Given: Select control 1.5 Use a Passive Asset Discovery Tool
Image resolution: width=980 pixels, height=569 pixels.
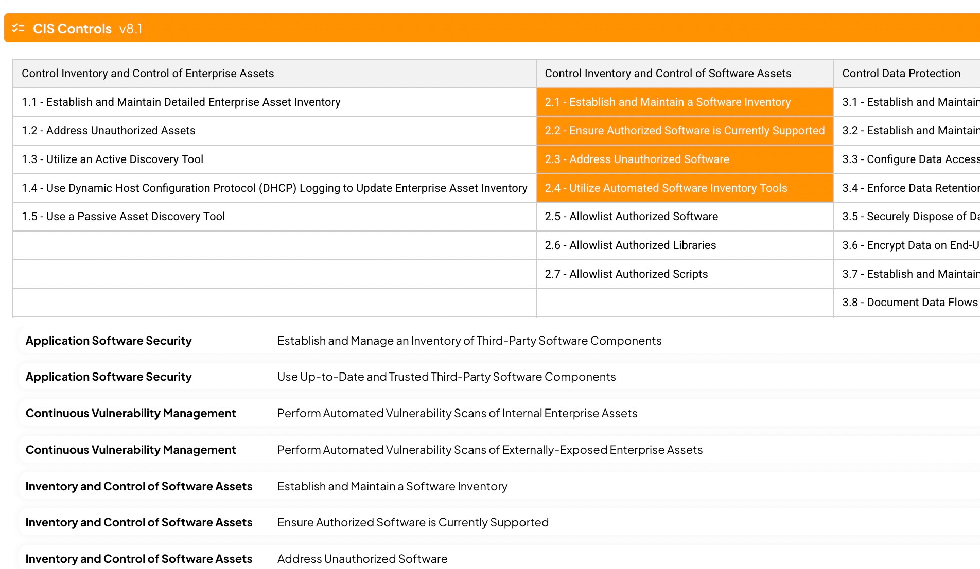Looking at the screenshot, I should [274, 217].
